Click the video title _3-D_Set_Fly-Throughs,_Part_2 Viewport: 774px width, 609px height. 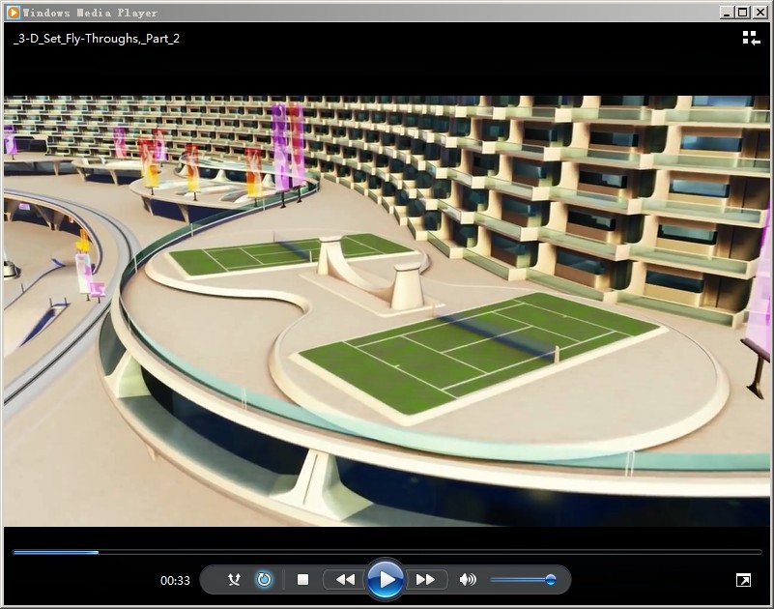click(97, 39)
